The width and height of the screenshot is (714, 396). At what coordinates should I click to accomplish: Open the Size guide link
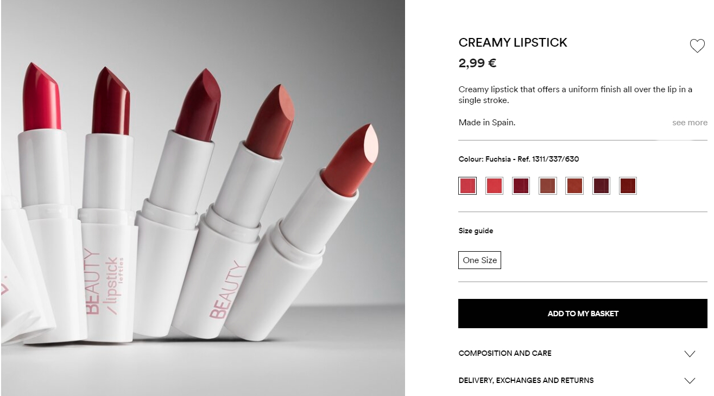coord(476,231)
